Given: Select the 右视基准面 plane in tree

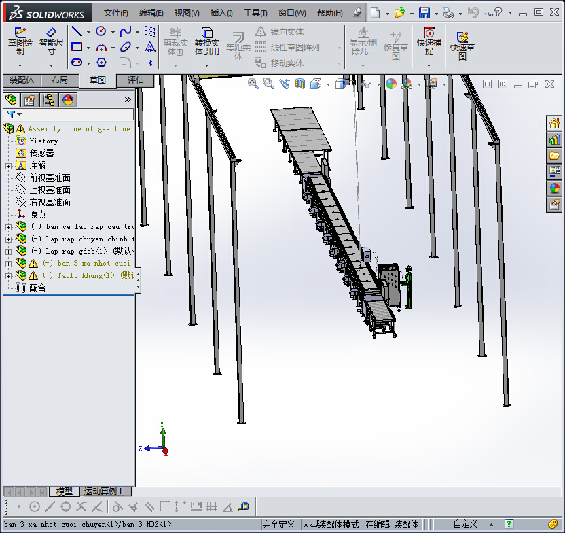Looking at the screenshot, I should 50,203.
